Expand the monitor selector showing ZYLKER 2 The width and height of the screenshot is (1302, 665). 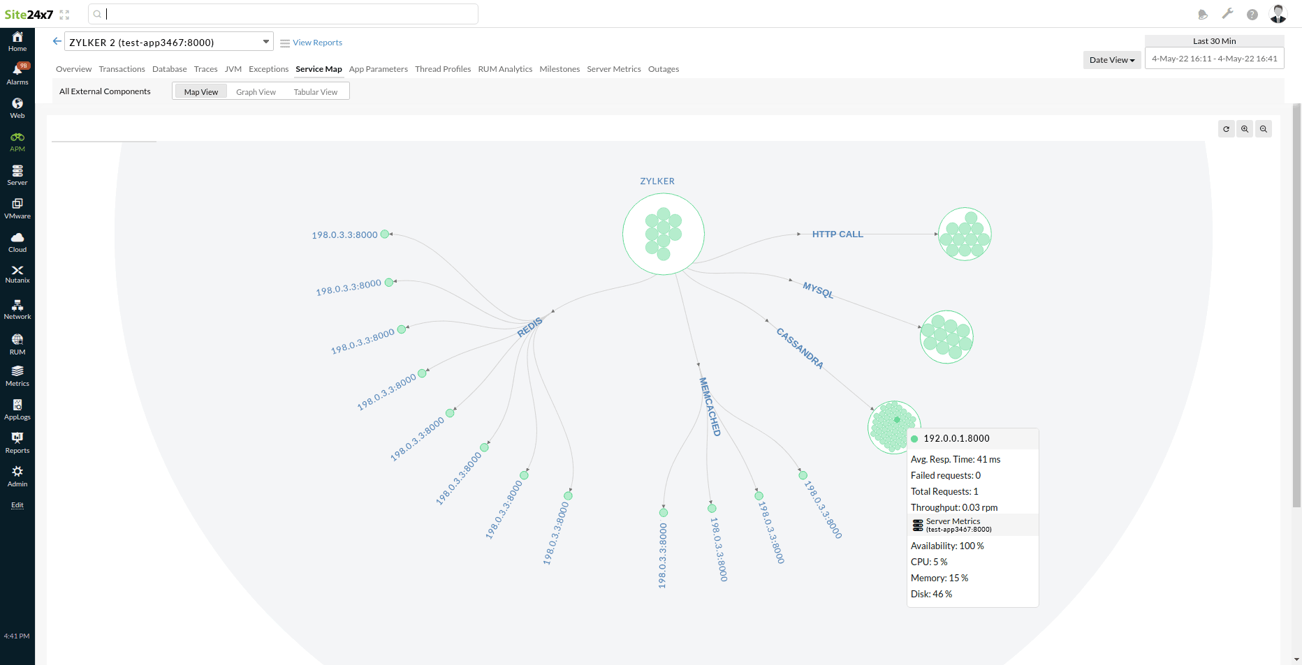coord(265,41)
